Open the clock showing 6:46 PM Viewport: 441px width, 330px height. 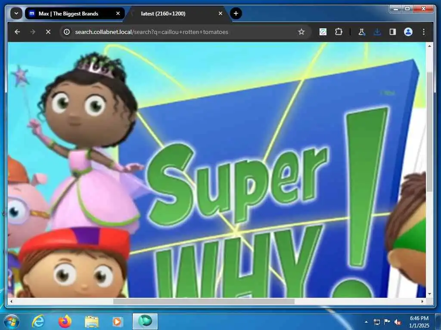click(419, 322)
